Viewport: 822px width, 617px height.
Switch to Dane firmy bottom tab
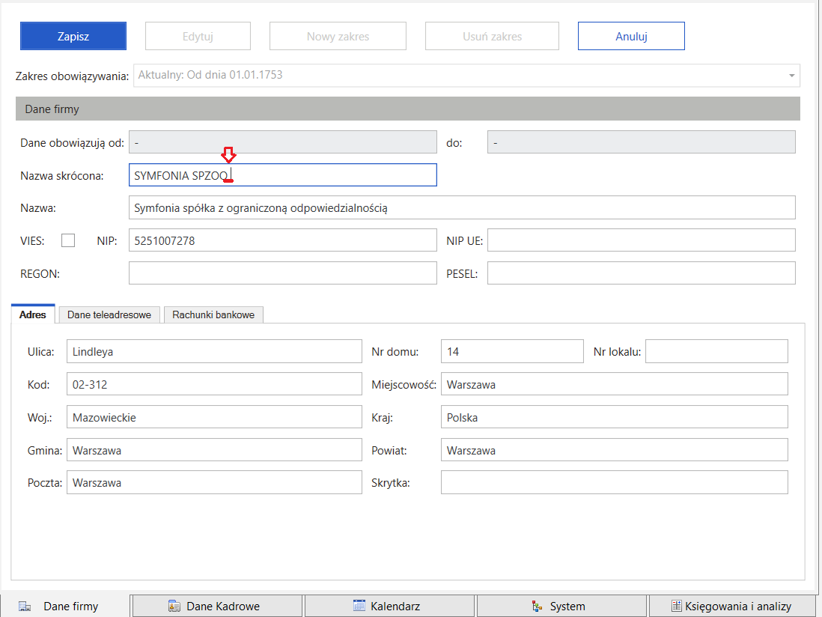click(64, 606)
